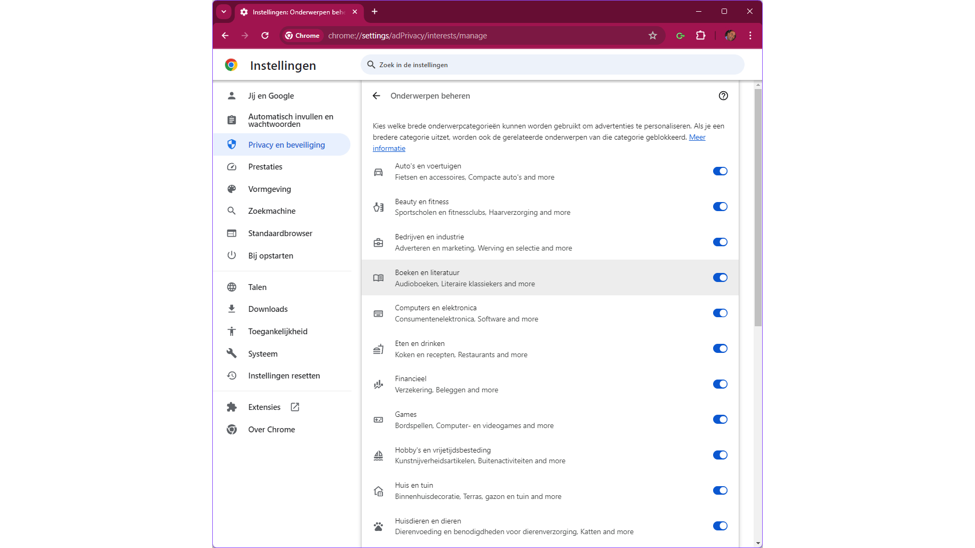The image size is (975, 548).
Task: Click the new tab plus button
Action: [375, 12]
